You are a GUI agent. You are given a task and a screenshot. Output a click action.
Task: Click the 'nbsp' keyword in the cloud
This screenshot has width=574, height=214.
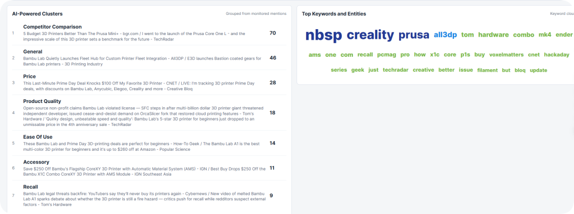(324, 35)
